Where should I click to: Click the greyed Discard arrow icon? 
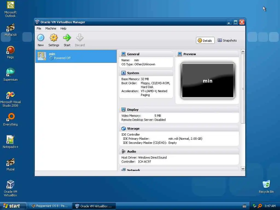pyautogui.click(x=80, y=38)
